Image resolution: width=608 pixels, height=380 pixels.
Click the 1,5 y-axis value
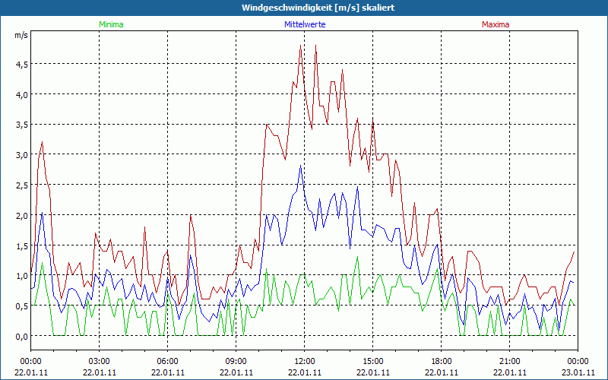pos(22,245)
